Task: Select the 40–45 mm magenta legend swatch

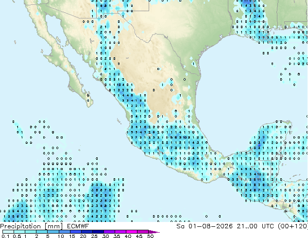Action: click(131, 232)
